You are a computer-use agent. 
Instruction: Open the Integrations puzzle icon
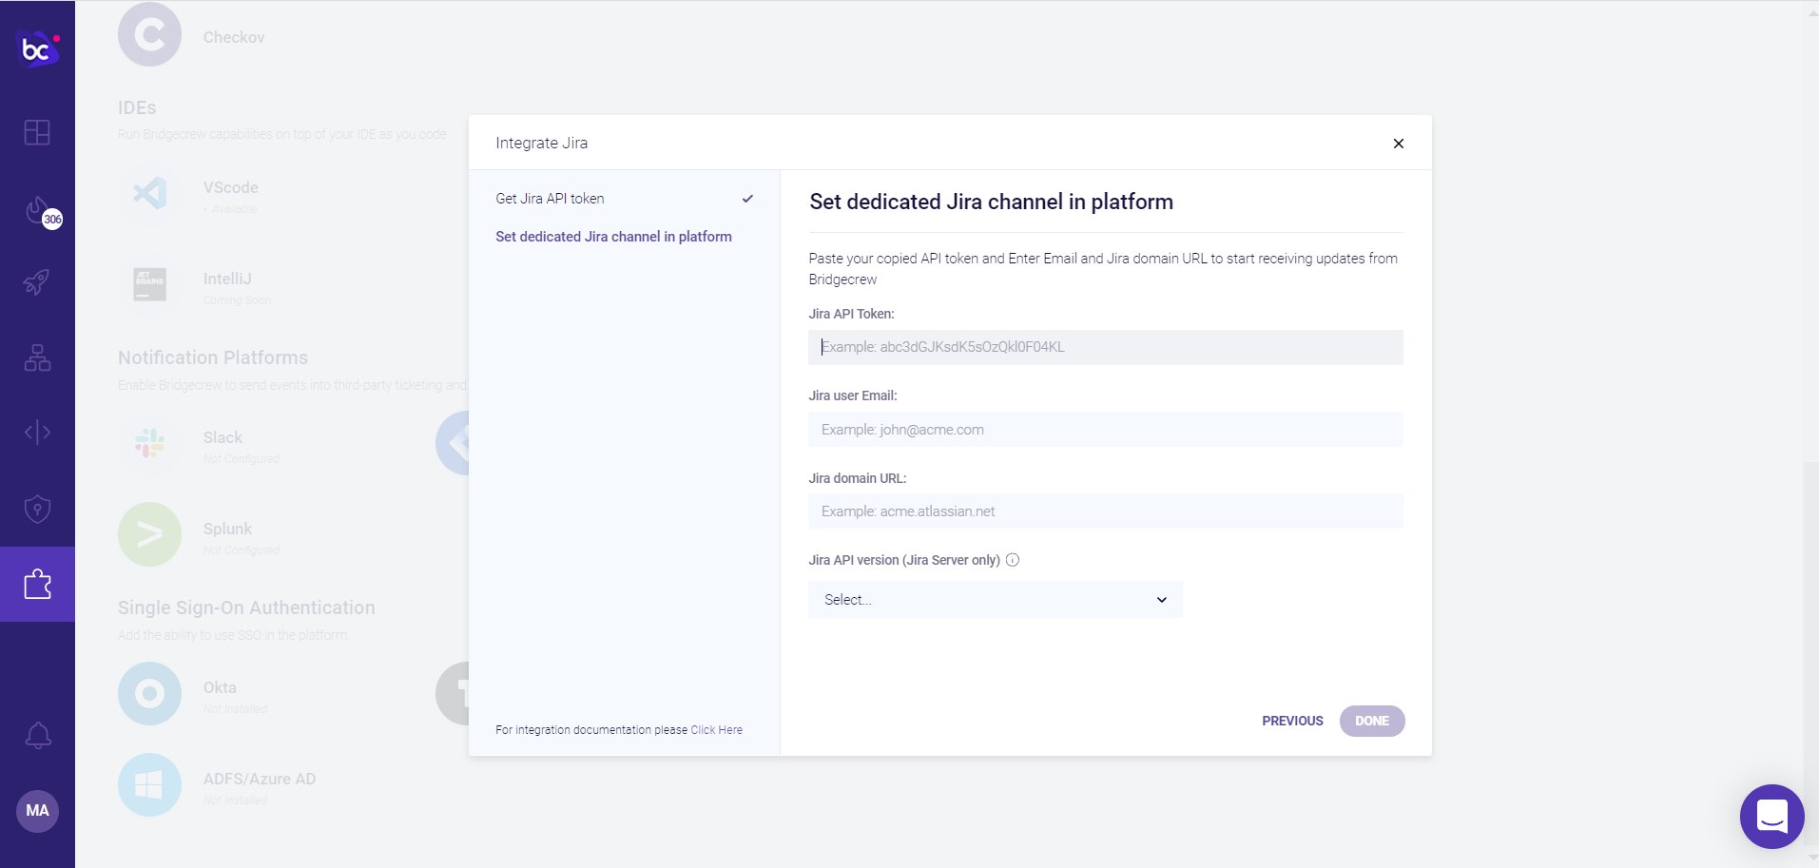[x=37, y=584]
